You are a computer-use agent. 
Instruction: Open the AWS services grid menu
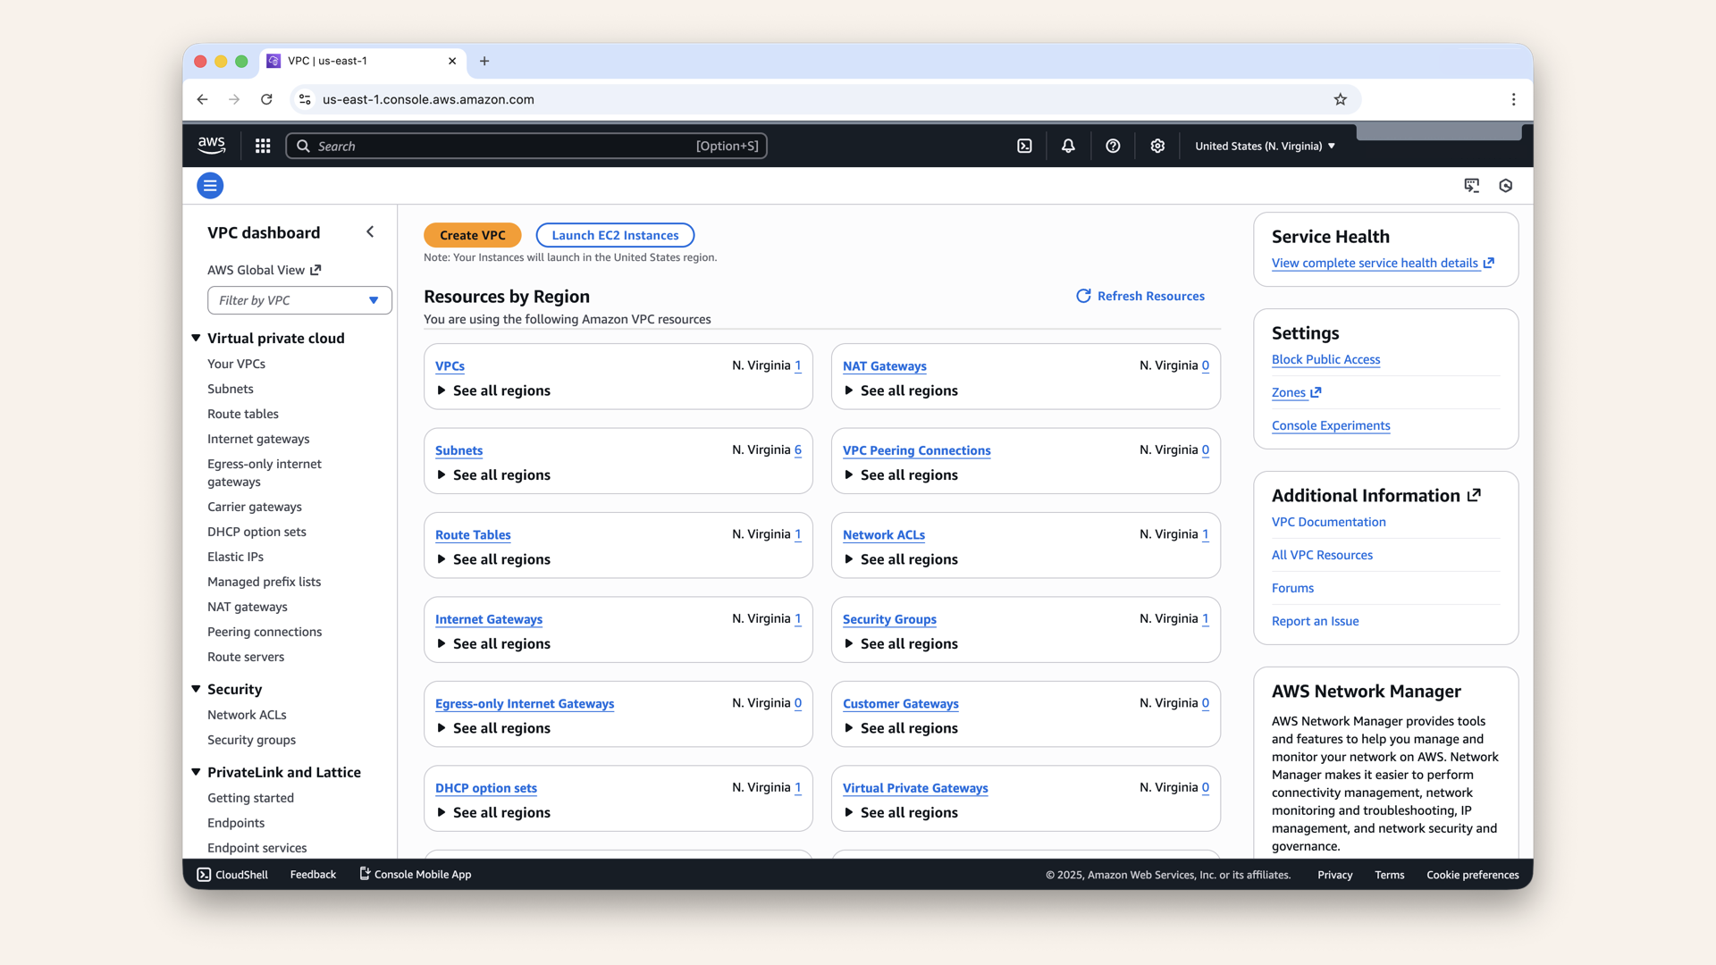(x=262, y=145)
